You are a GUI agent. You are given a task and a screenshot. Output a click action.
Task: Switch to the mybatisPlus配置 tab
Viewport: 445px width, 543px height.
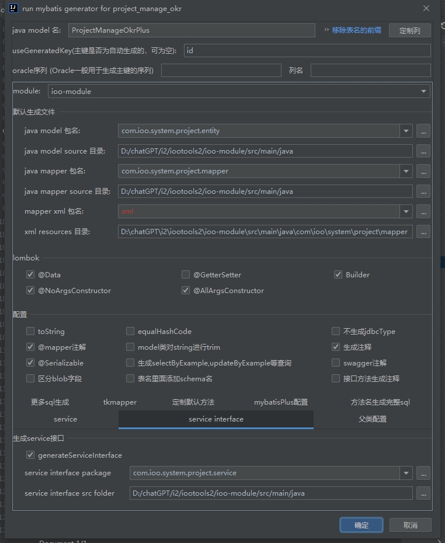[280, 402]
